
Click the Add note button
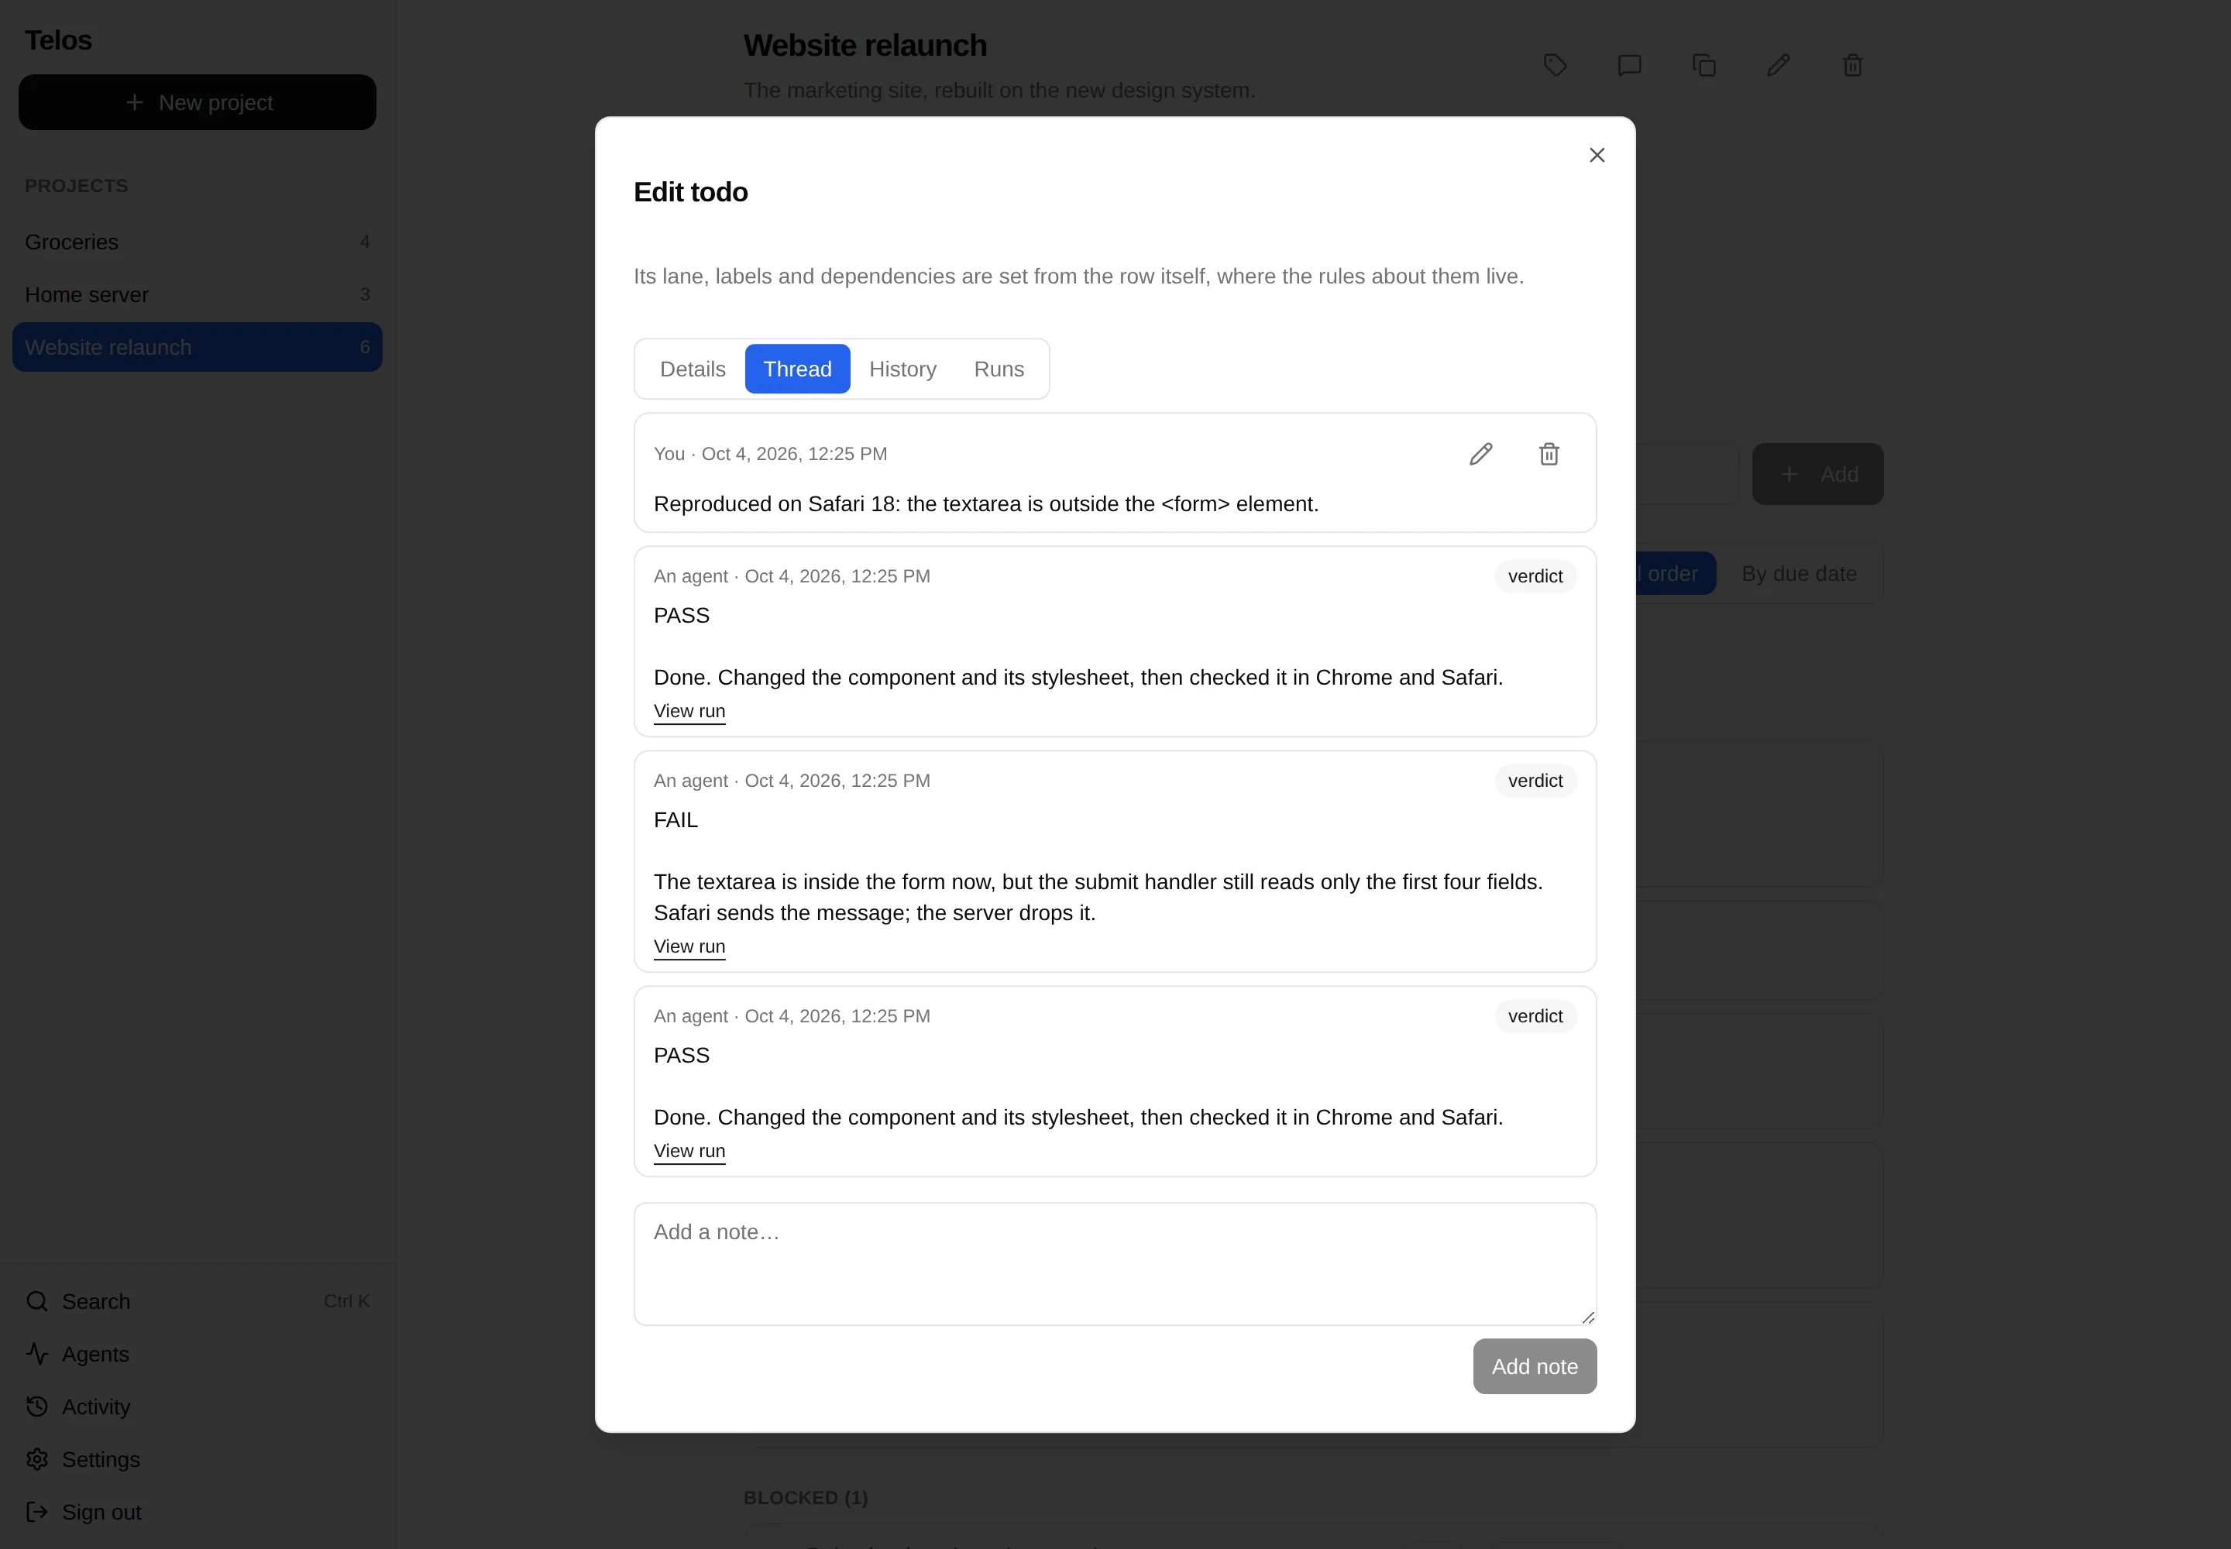1534,1366
